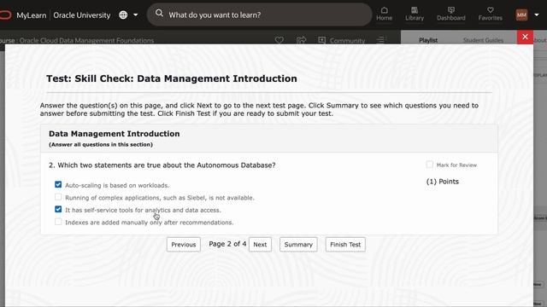This screenshot has width=547, height=307.
Task: Open the Library
Action: tap(415, 14)
